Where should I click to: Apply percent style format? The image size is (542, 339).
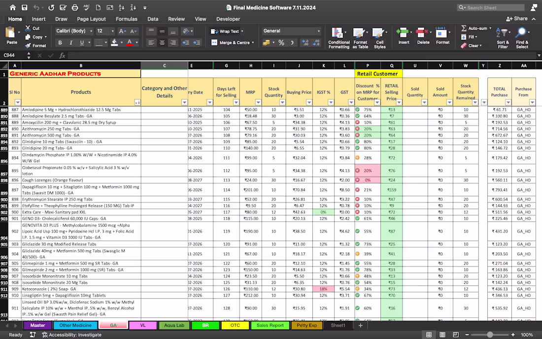click(x=281, y=42)
